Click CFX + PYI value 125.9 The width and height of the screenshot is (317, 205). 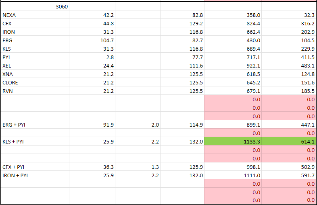(182, 167)
